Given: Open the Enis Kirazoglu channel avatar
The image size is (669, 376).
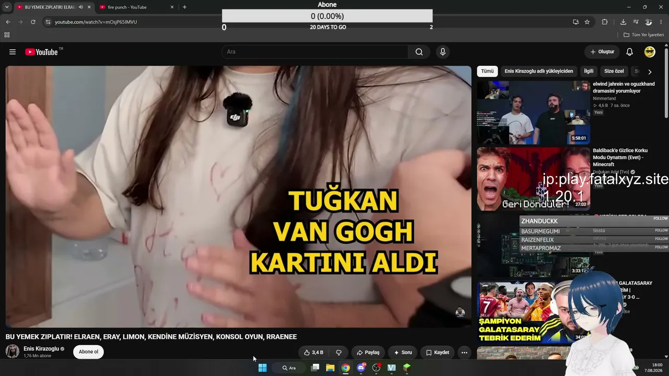Looking at the screenshot, I should pos(13,351).
